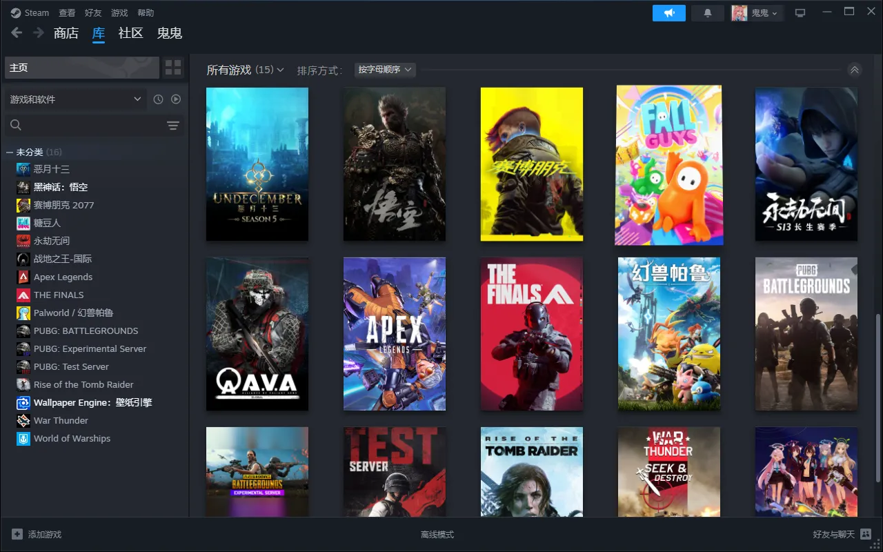Open THE FINALS red cover

point(532,334)
